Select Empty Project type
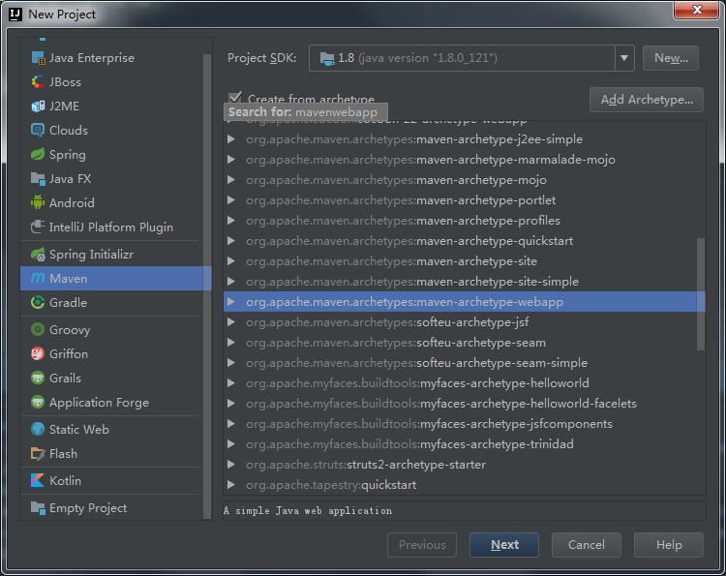This screenshot has width=726, height=576. [x=111, y=508]
